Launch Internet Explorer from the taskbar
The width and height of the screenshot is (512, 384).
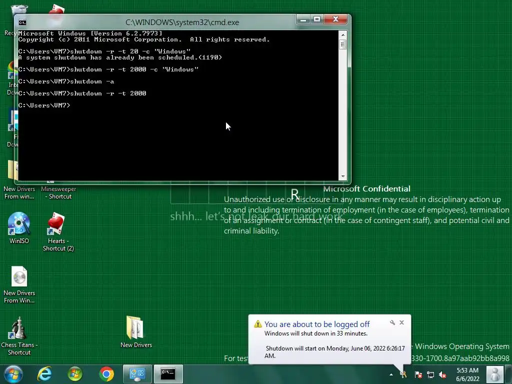tap(44, 374)
